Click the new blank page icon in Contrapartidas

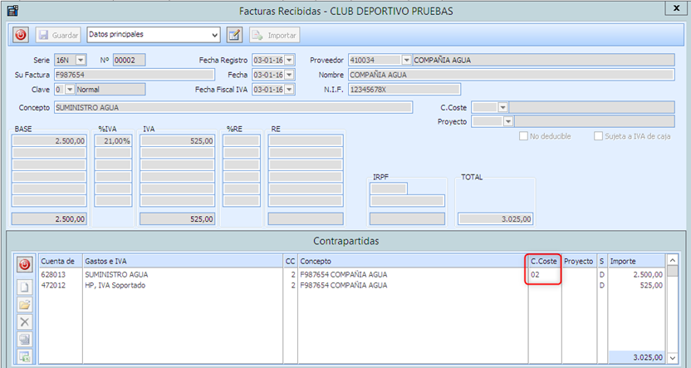(25, 286)
